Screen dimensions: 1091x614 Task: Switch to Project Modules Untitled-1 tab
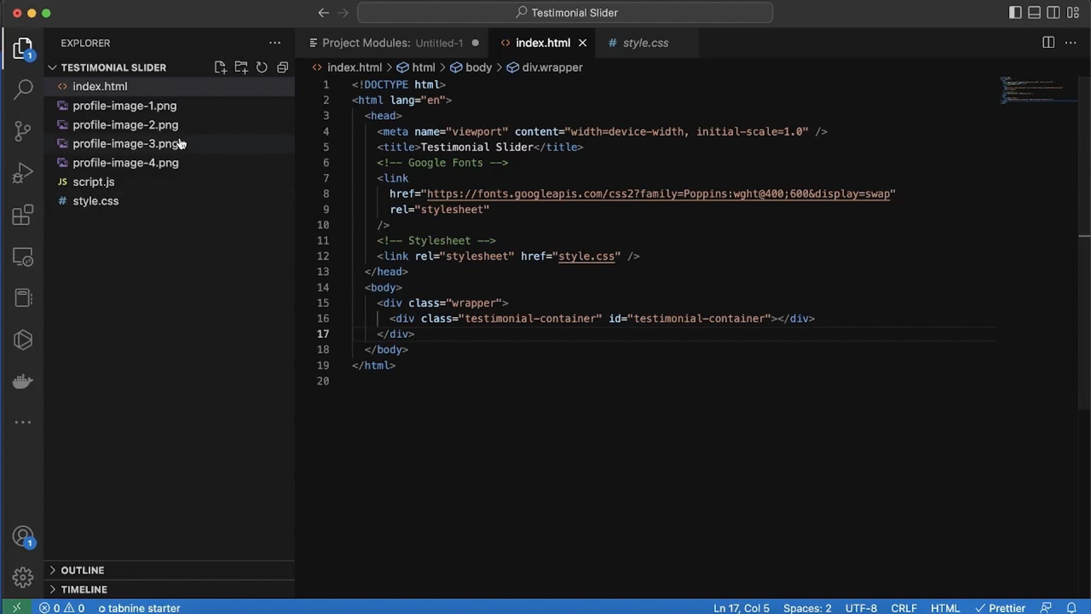pyautogui.click(x=392, y=43)
